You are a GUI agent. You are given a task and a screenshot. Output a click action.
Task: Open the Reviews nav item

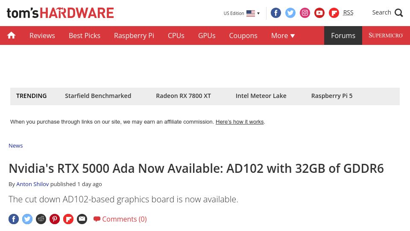42,36
